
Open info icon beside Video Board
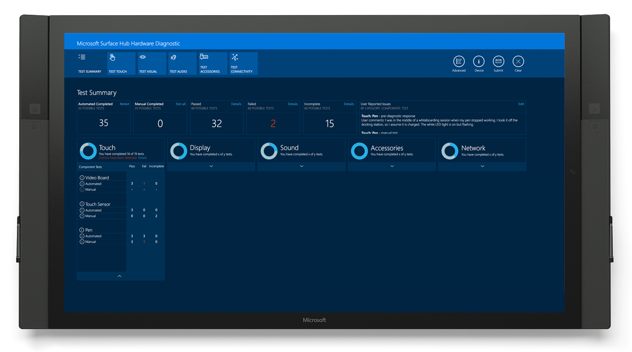[x=82, y=178]
